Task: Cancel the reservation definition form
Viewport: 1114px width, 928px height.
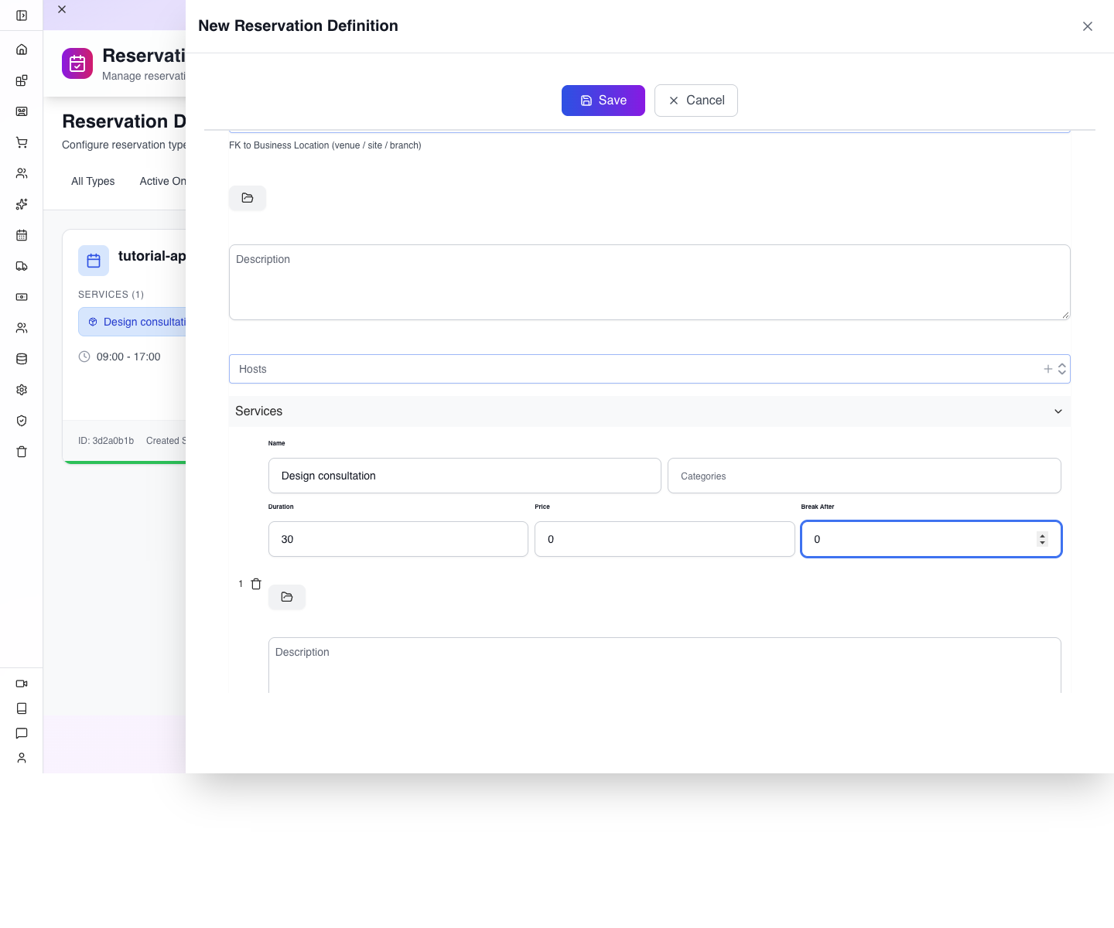Action: pos(696,101)
